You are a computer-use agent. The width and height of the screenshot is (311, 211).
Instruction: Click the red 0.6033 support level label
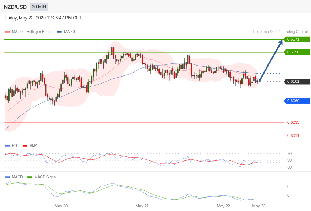coord(293,122)
